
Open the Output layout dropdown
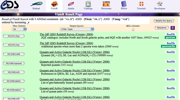coord(77,29)
